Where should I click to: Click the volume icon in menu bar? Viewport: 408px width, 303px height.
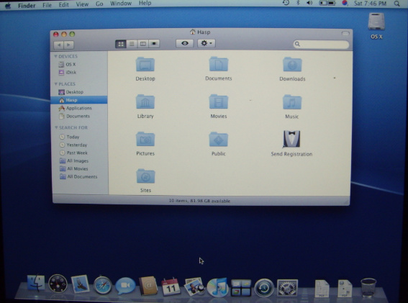[309, 3]
